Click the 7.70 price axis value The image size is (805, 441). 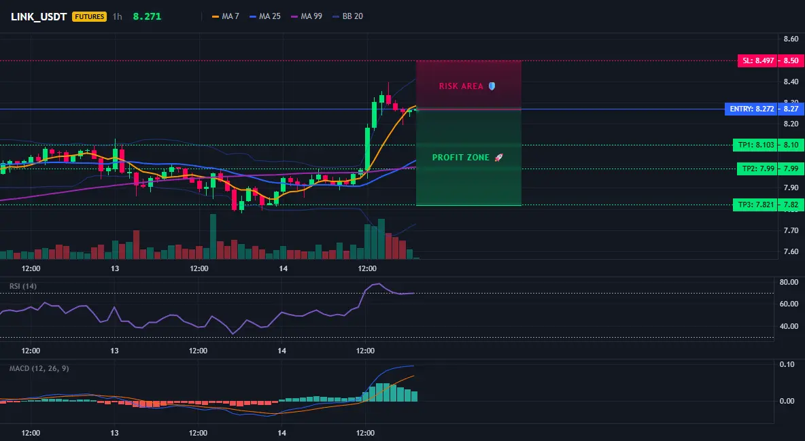[791, 230]
